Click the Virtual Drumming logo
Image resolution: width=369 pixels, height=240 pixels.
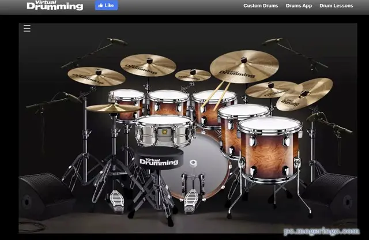coord(55,6)
